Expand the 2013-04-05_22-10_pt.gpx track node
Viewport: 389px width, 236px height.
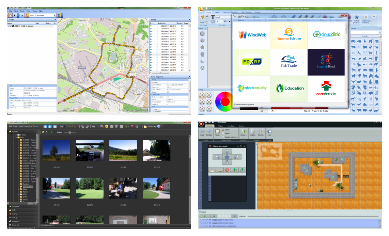pos(9,26)
